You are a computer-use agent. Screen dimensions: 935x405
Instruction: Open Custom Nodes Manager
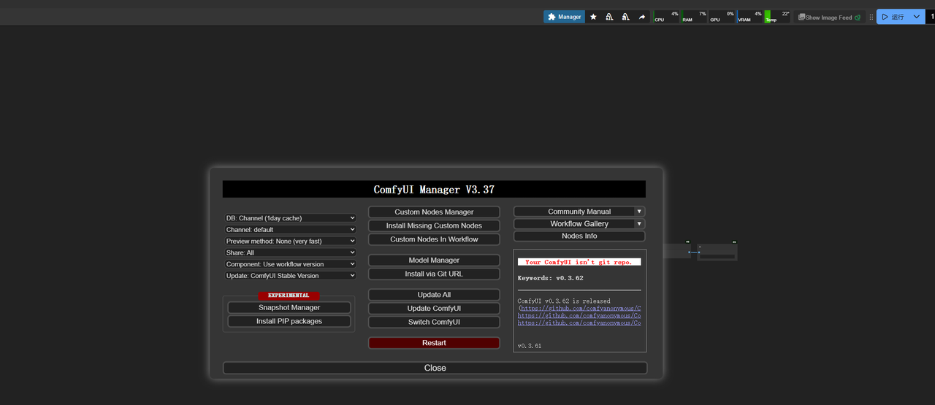tap(434, 212)
